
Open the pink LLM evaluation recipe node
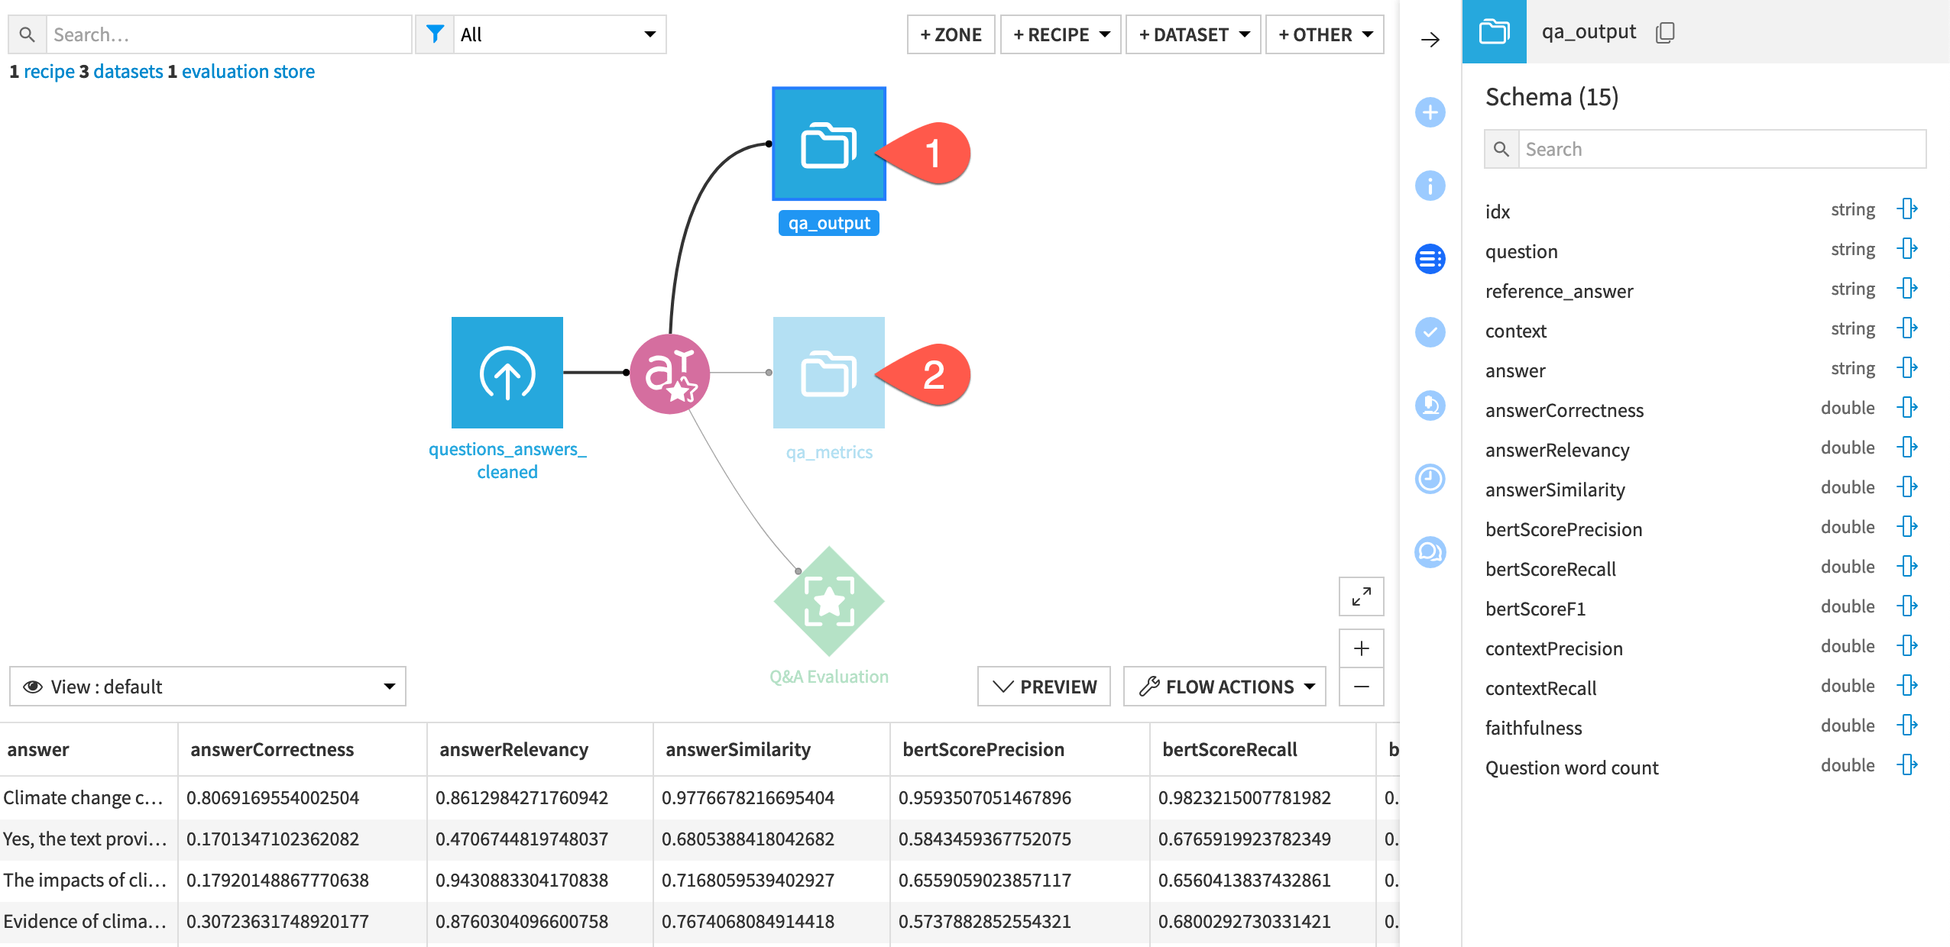669,373
